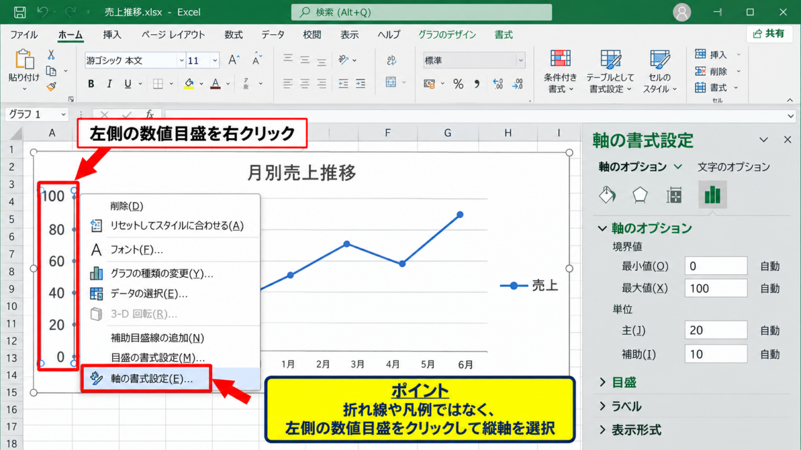Click Increase Decimal icon

(x=498, y=83)
